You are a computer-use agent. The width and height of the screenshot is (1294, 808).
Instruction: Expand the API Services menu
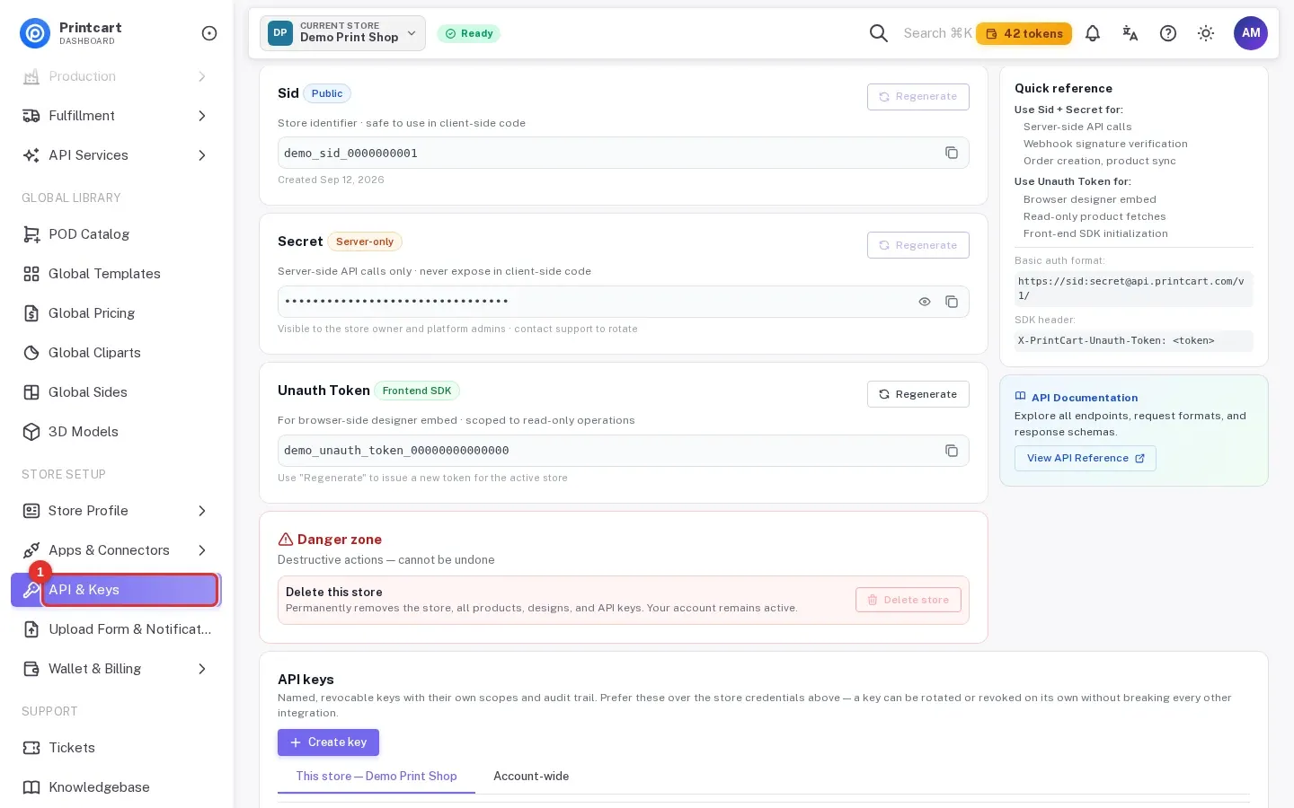pos(115,155)
